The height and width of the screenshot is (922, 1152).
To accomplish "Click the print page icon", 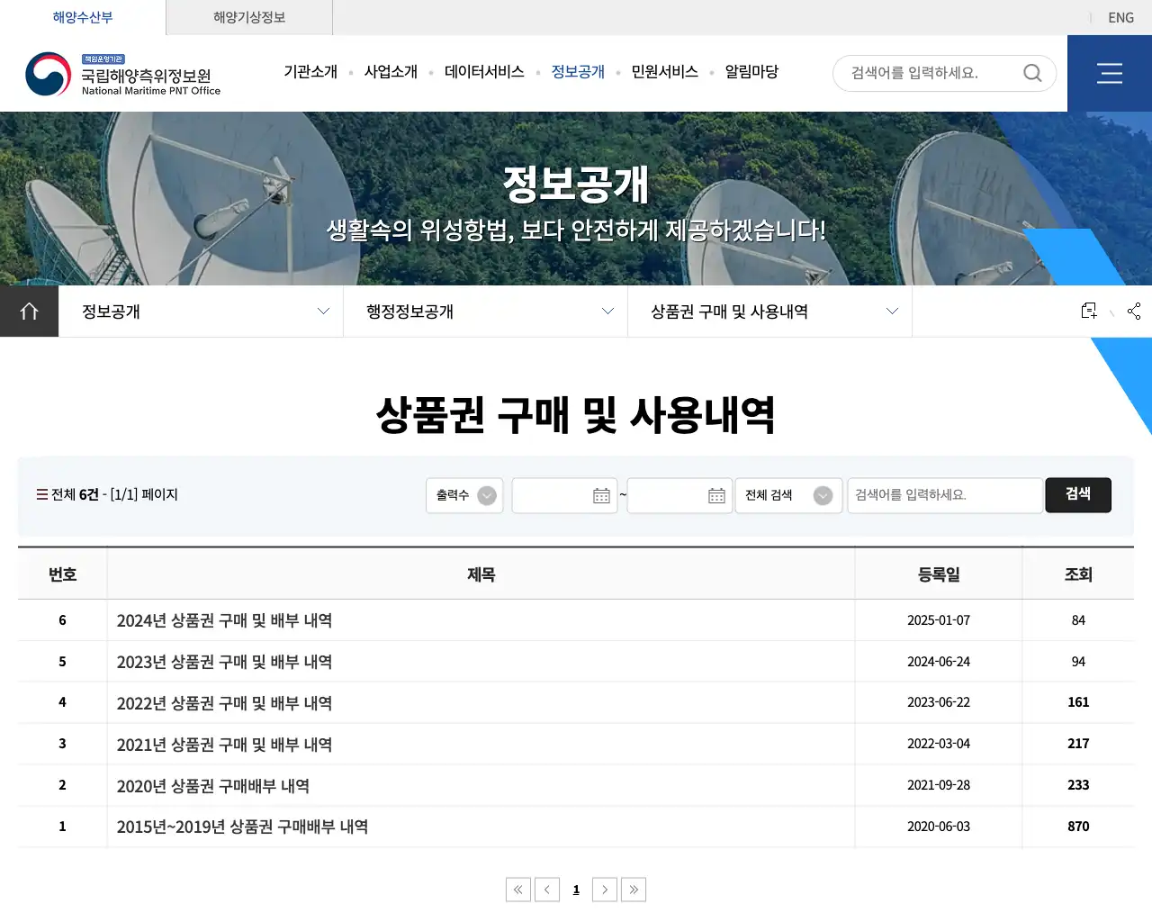I will [1089, 311].
